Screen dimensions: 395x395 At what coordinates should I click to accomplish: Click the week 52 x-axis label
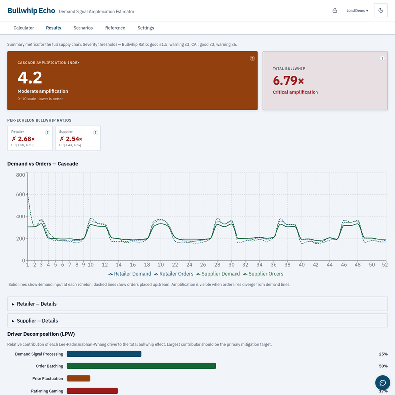385,265
